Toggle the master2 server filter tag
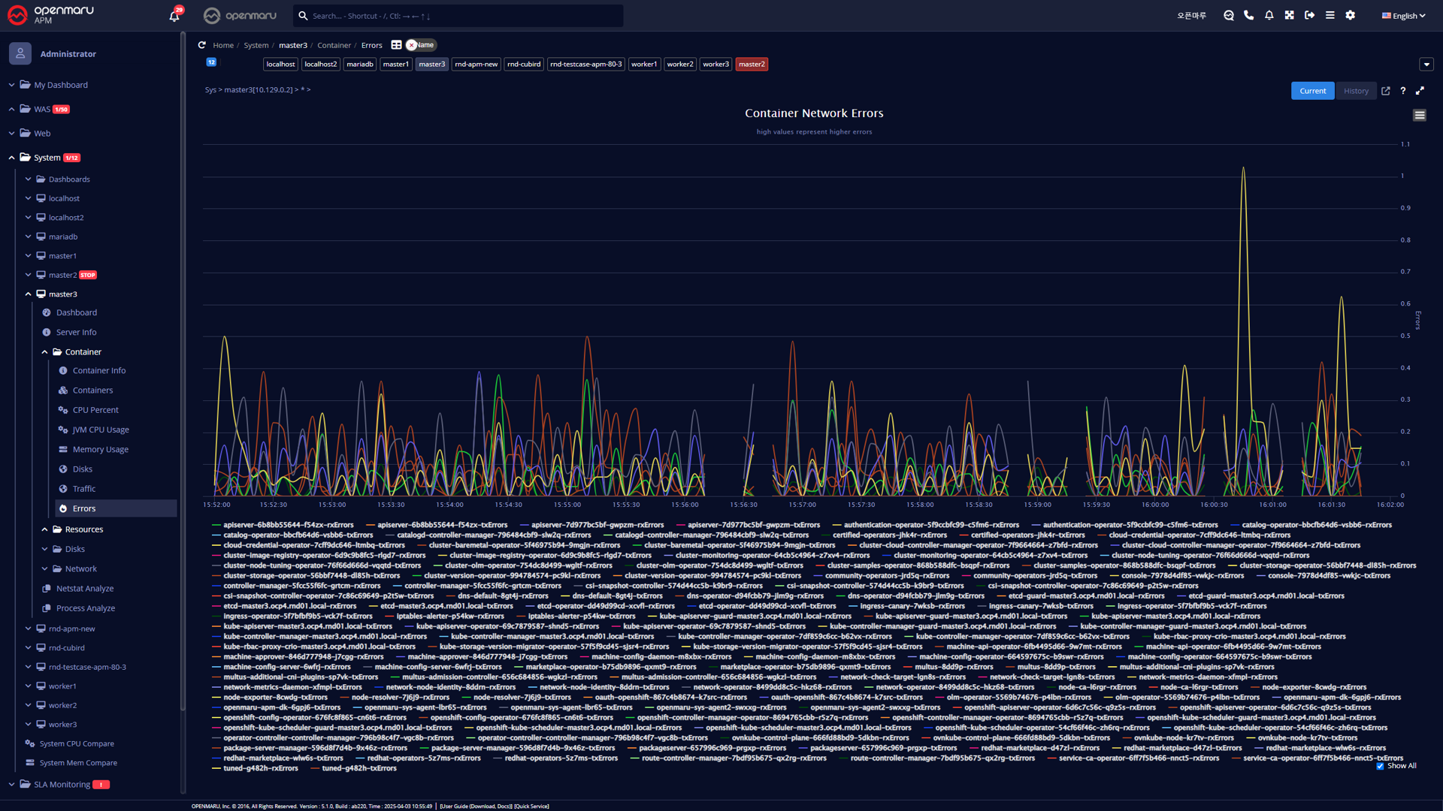Screen dimensions: 1443x811 click(752, 65)
